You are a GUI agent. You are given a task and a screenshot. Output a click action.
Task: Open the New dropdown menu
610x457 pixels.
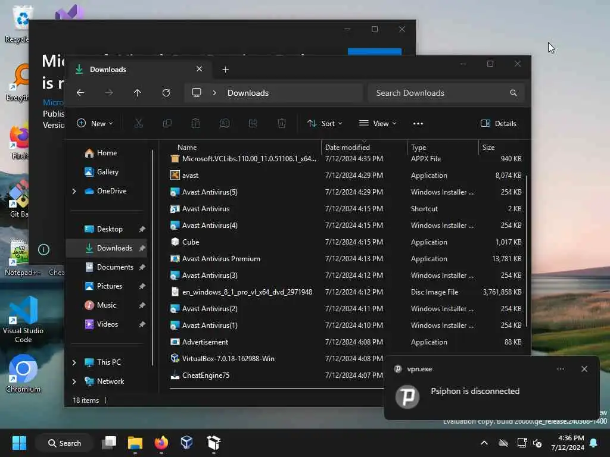coord(95,124)
